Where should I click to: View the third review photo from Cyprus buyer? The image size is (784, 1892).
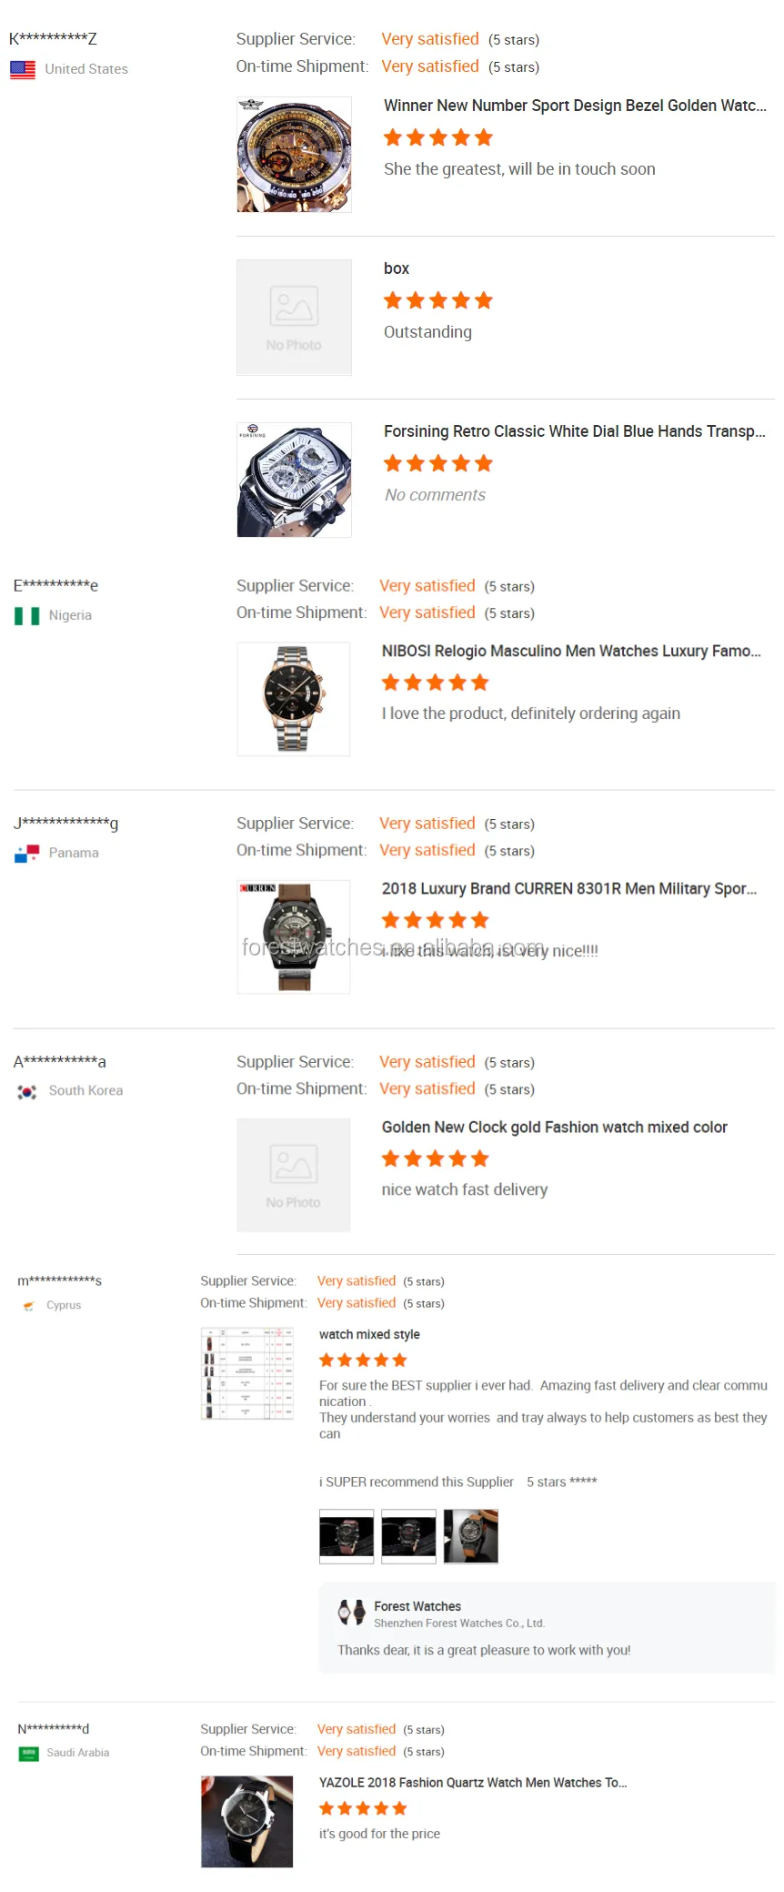click(x=470, y=1536)
